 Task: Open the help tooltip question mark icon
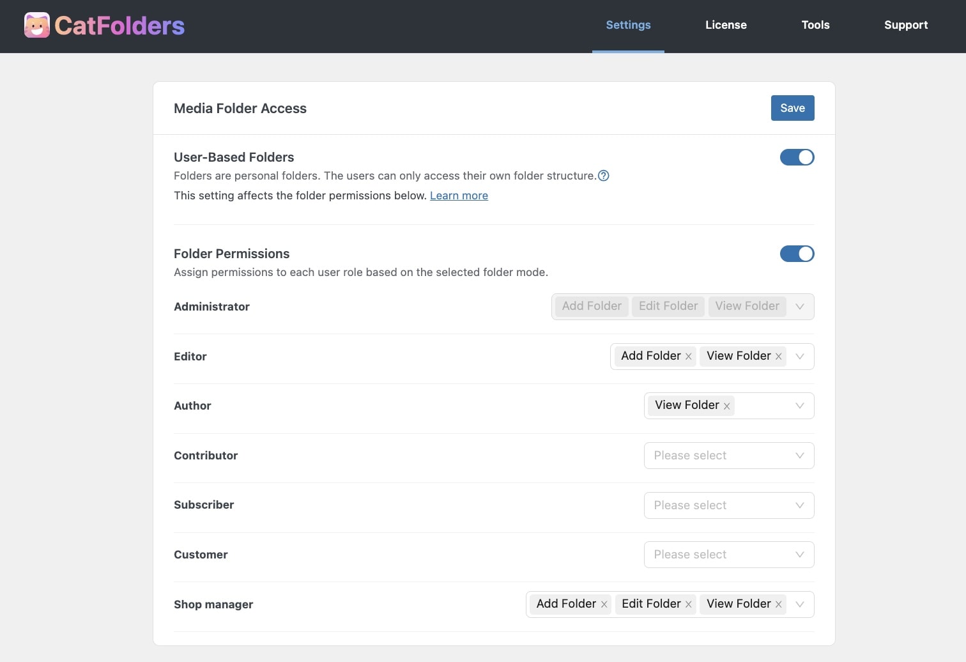604,175
